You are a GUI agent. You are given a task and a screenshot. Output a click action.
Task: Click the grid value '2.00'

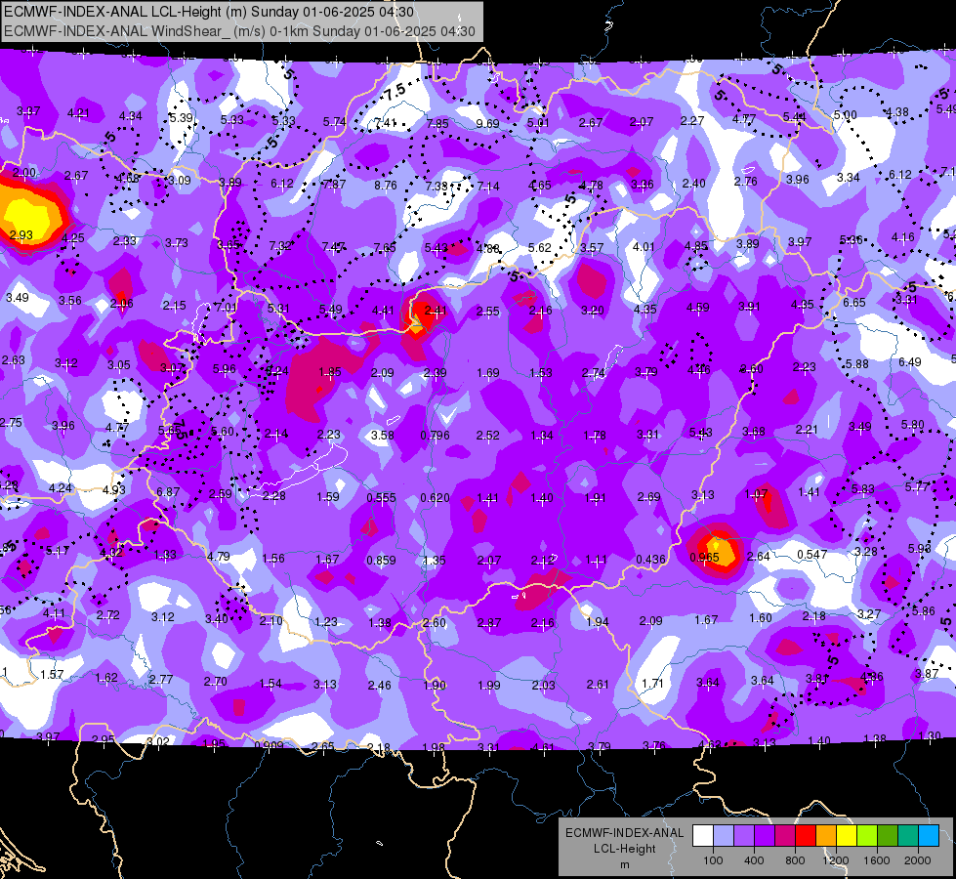coord(24,173)
